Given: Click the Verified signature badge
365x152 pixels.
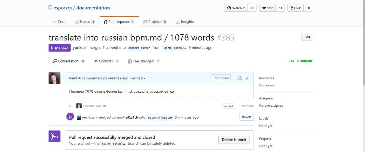Looking at the screenshot, I should pyautogui.click(x=228, y=106).
